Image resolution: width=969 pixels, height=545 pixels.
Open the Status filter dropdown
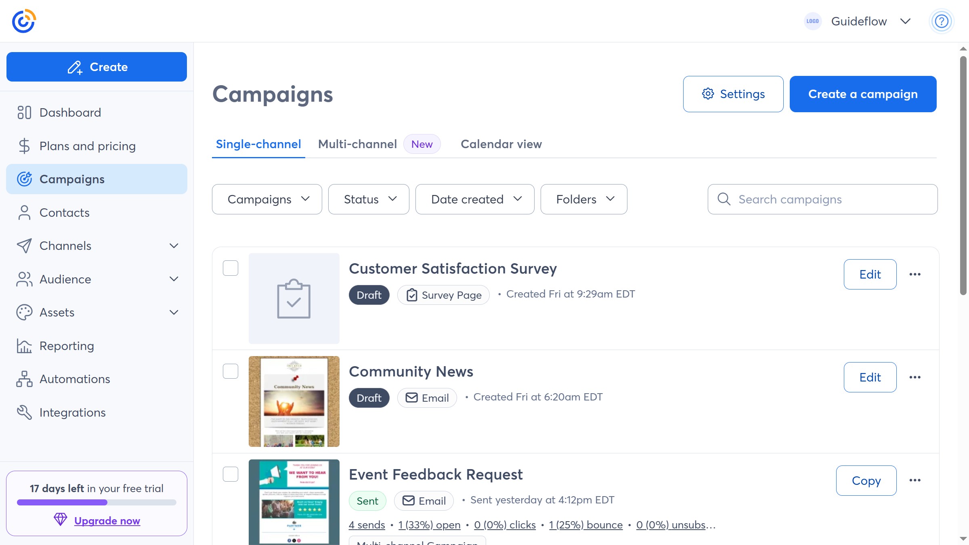point(368,199)
